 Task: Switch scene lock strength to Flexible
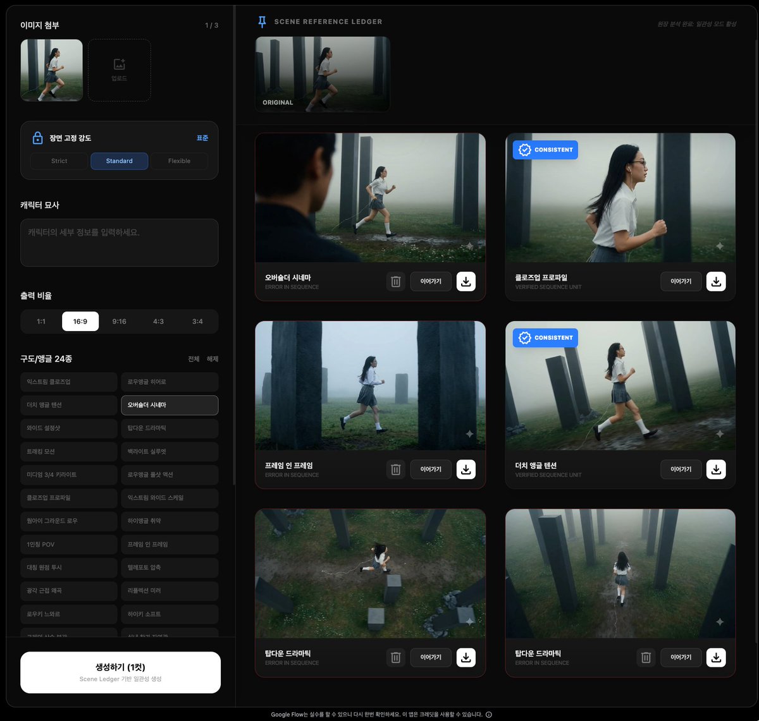179,161
